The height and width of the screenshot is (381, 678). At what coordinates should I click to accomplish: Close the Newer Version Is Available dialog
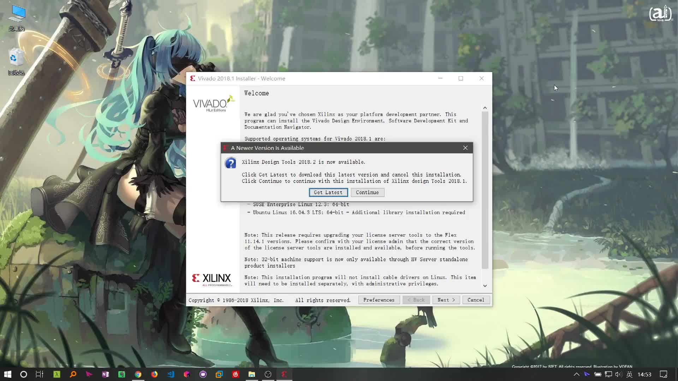[x=465, y=148]
